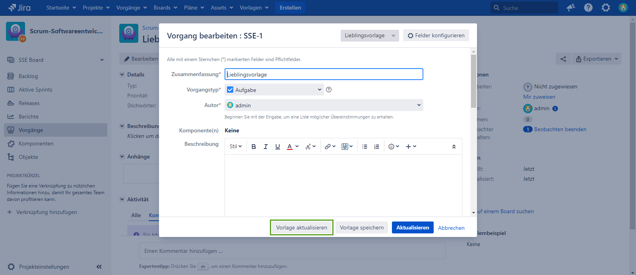This screenshot has height=275, width=636.
Task: Collapse the sidebar with double arrow
Action: [99, 267]
